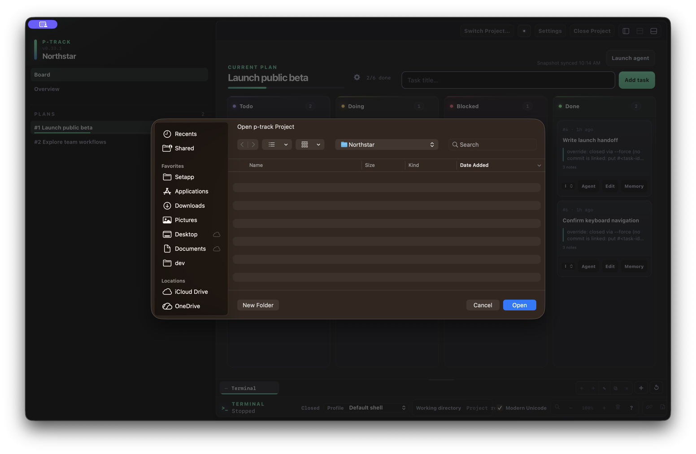Toggle the Modern Unicode checkbox

coord(500,408)
